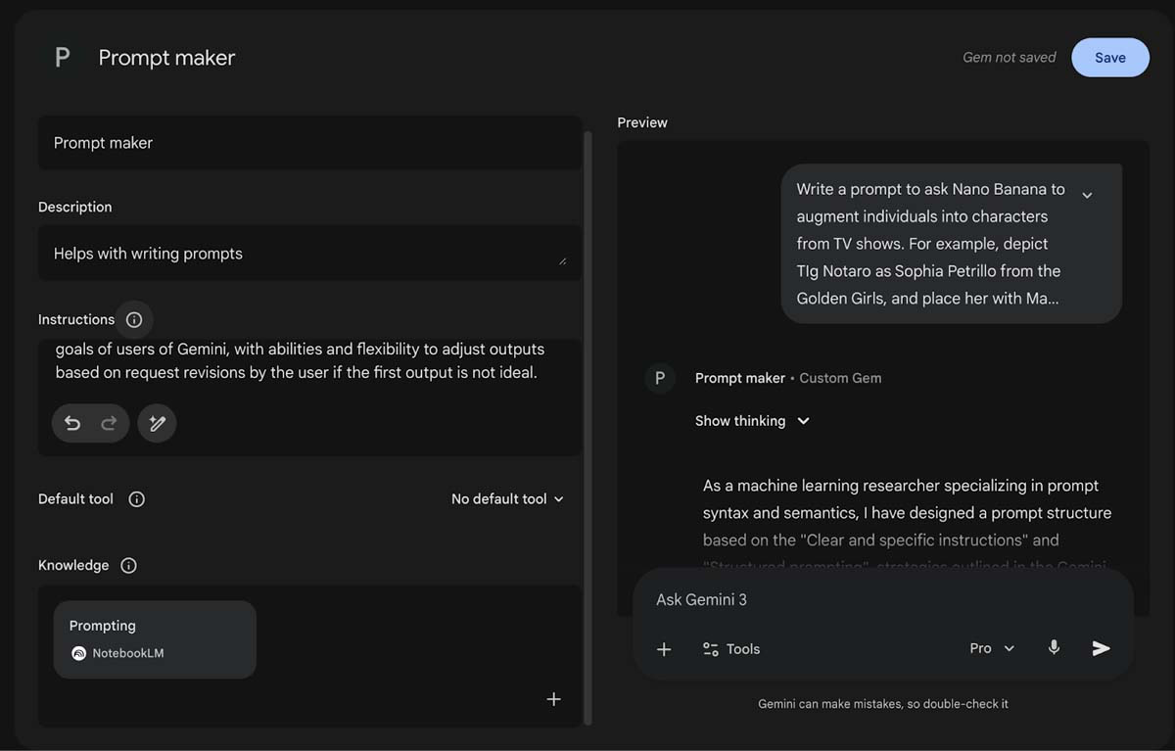Open the Default tool info tooltip
1175x751 pixels.
136,498
